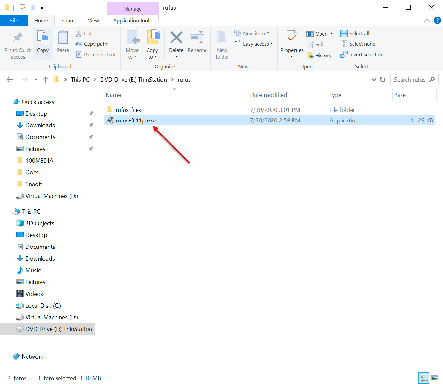Image resolution: width=443 pixels, height=384 pixels.
Task: Go up one folder level
Action: pos(46,79)
